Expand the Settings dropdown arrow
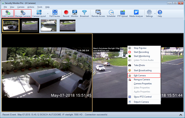 (x=155, y=13)
